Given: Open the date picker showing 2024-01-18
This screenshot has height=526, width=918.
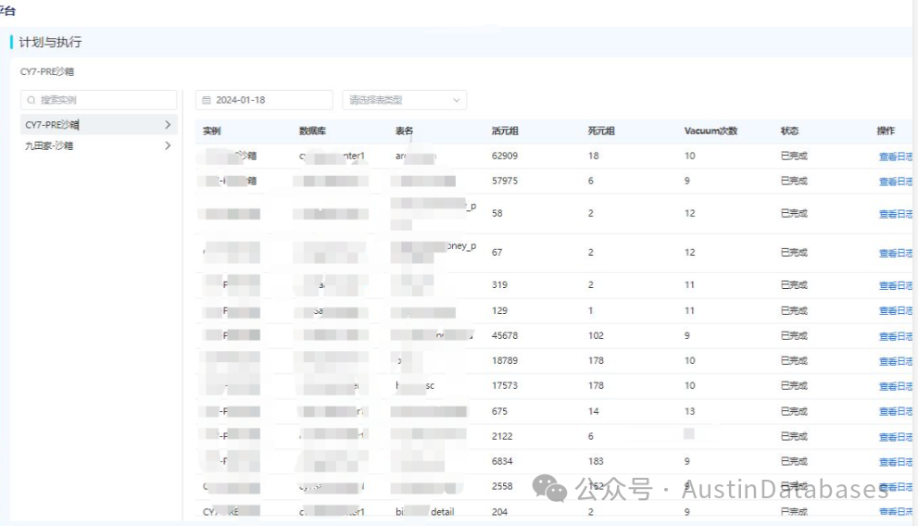Looking at the screenshot, I should click(264, 100).
